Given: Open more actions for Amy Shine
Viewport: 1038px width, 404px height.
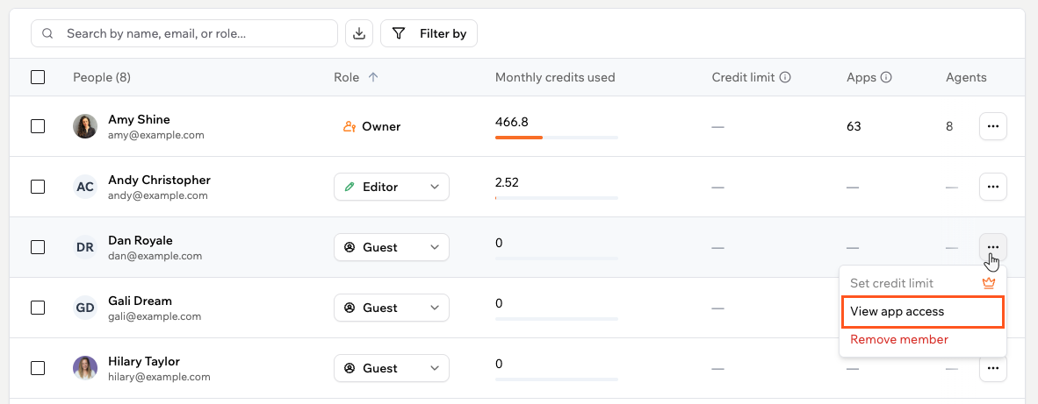Looking at the screenshot, I should (993, 126).
